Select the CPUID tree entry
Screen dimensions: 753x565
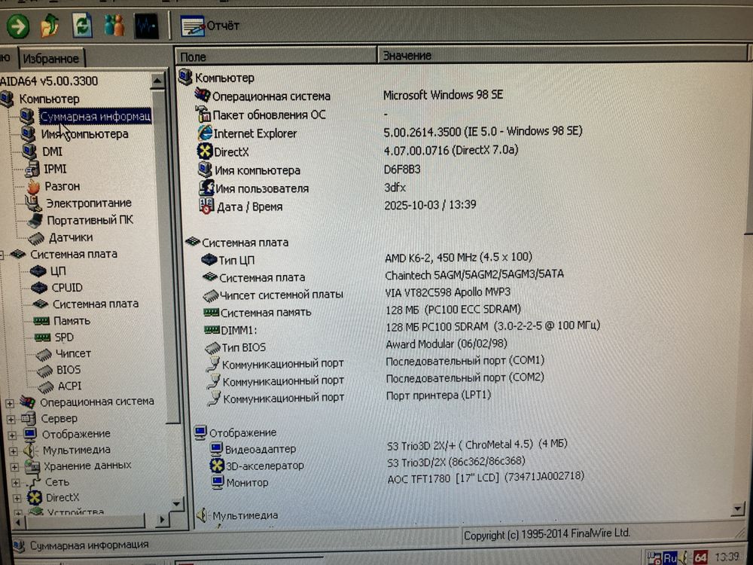click(x=67, y=287)
